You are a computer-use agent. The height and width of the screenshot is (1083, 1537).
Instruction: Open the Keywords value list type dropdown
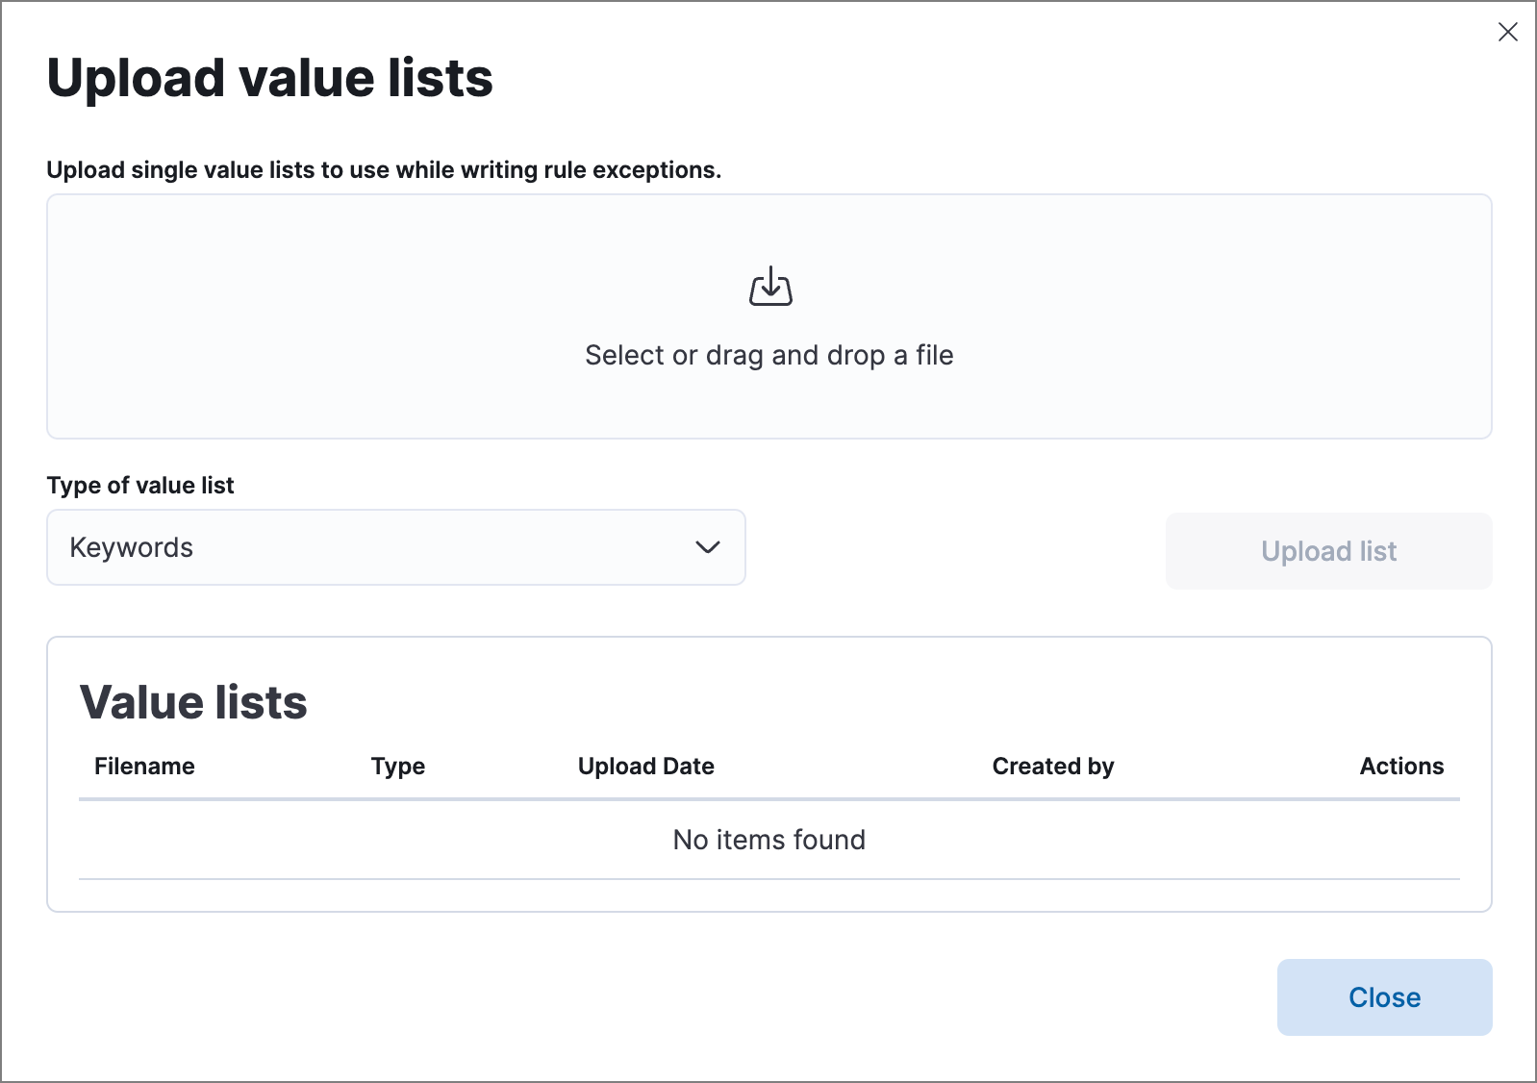395,547
